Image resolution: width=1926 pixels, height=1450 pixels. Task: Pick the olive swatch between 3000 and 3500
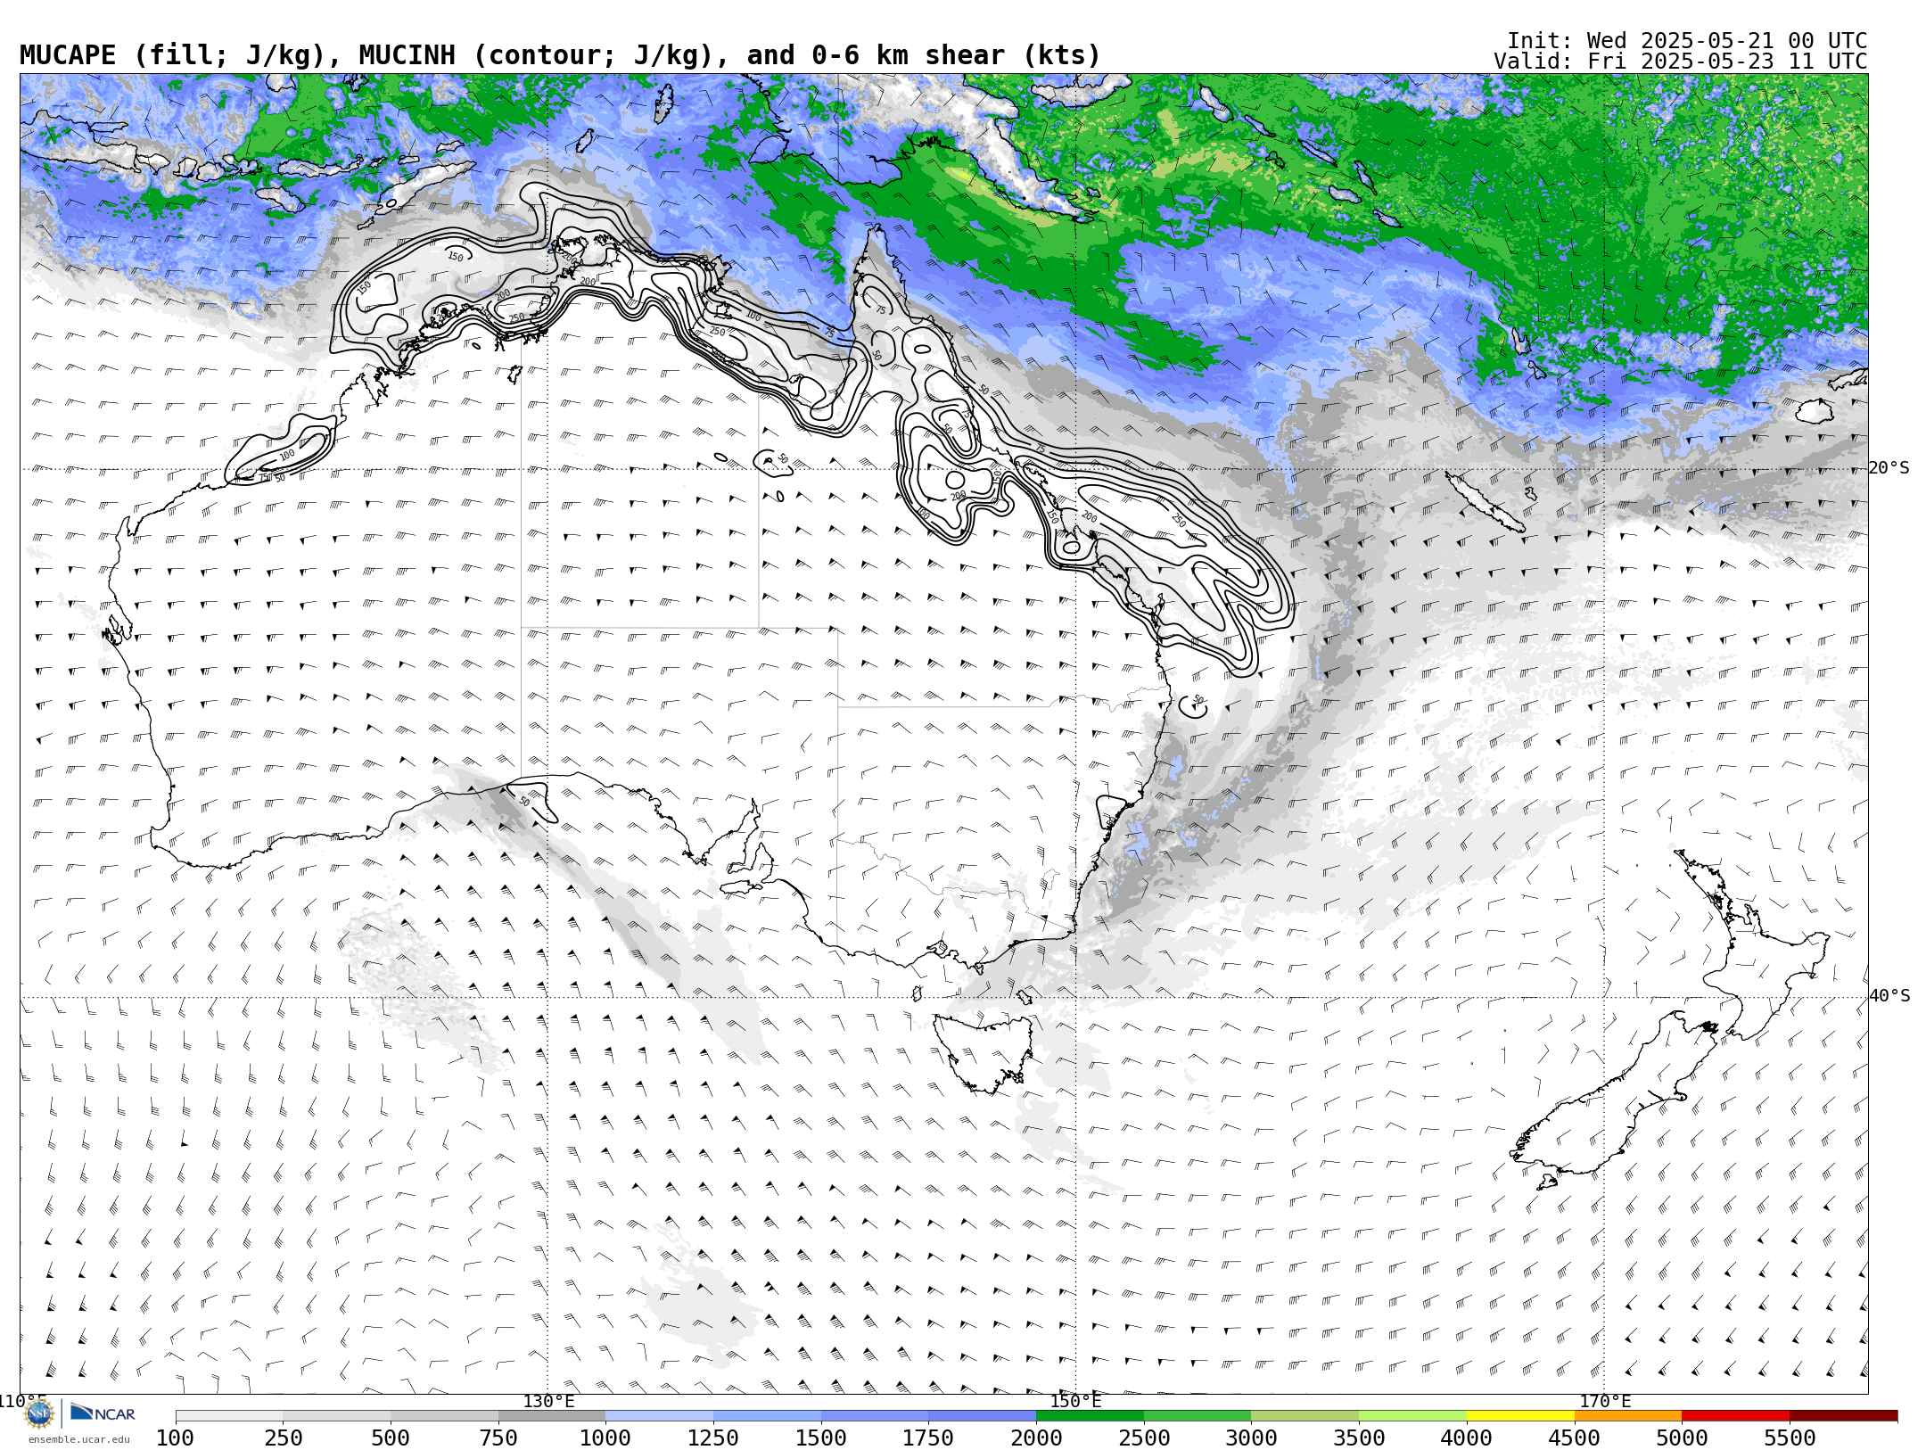click(x=1305, y=1416)
